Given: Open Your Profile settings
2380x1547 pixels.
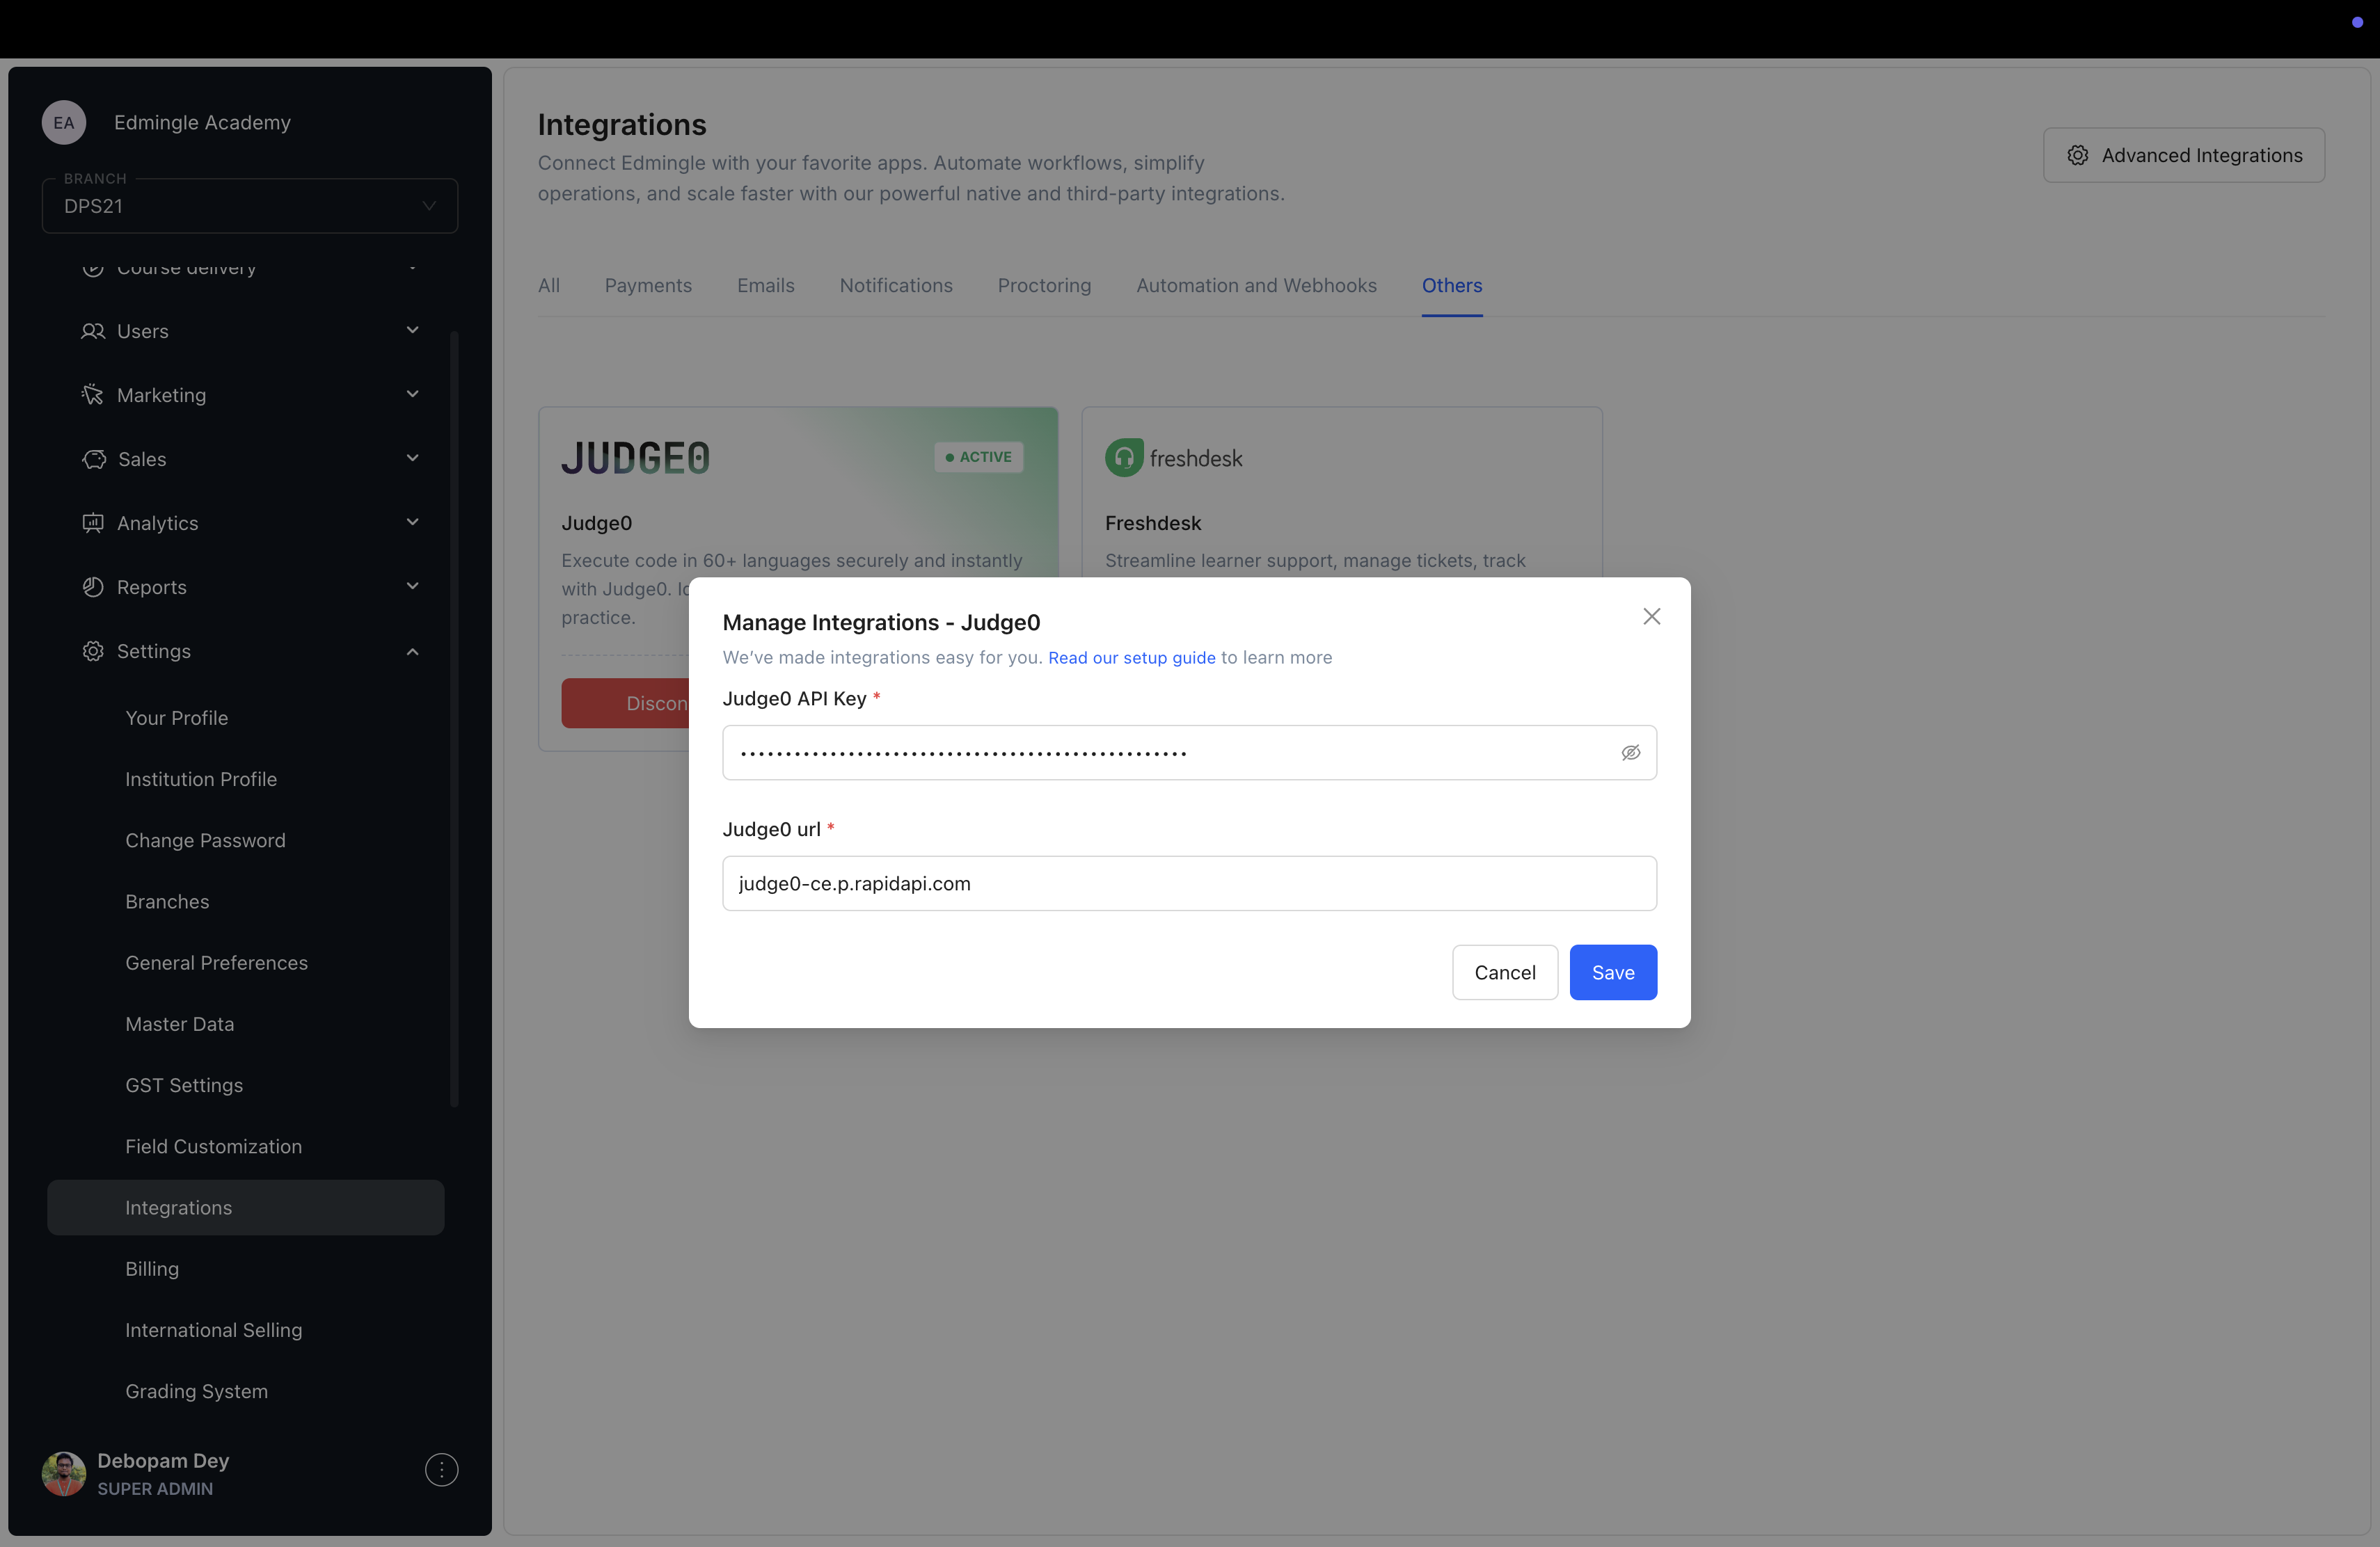Looking at the screenshot, I should coord(177,718).
